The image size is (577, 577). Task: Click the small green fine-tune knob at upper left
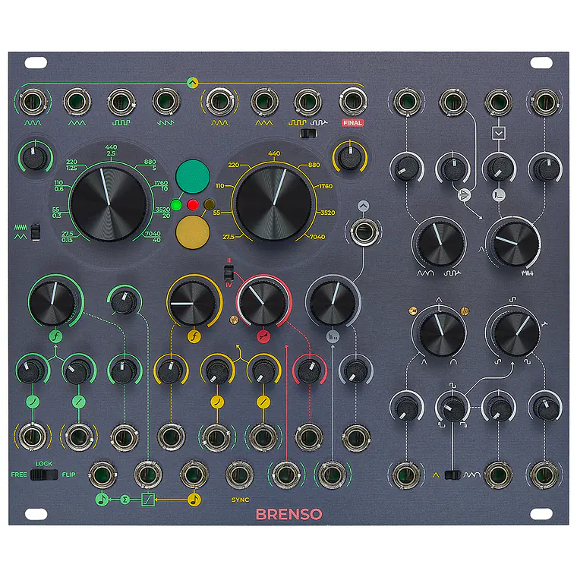[34, 157]
